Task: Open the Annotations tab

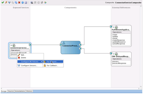Action: [x=20, y=91]
